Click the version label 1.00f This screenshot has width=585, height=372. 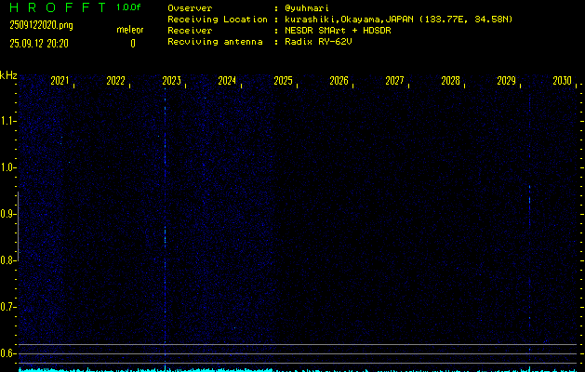click(x=128, y=7)
